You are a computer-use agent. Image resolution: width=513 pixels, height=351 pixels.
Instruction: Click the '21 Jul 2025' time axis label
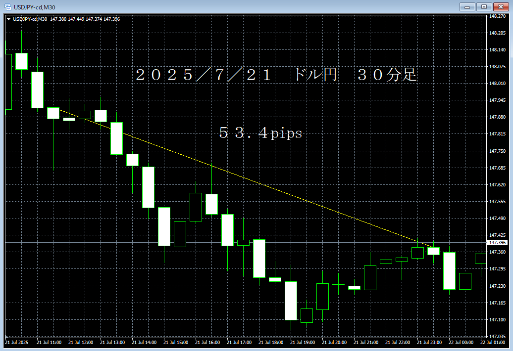pos(17,343)
